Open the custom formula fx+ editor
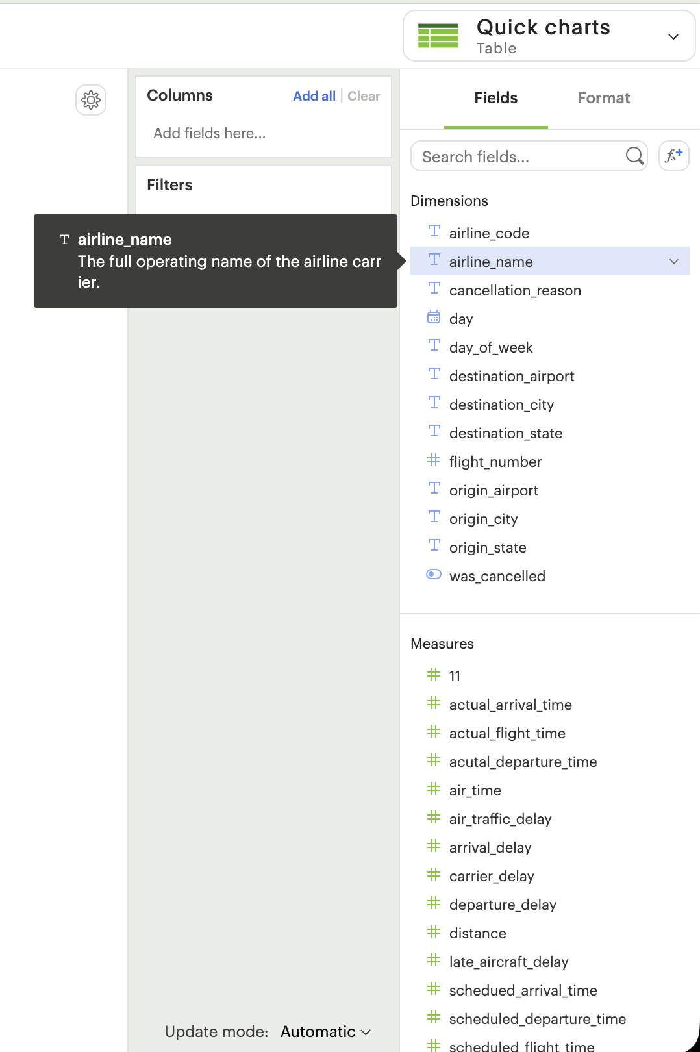700x1052 pixels. coord(673,156)
